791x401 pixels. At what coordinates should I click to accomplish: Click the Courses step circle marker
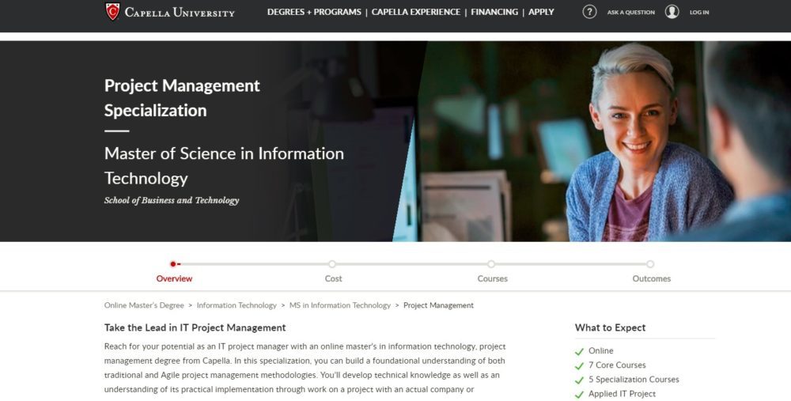(491, 264)
